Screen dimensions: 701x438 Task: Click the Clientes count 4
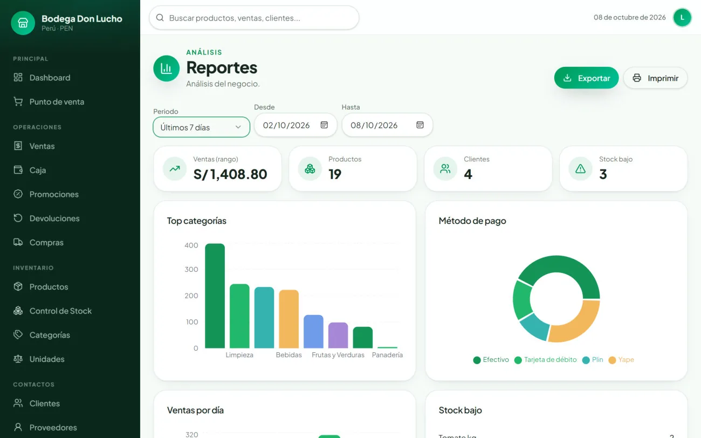tap(468, 174)
